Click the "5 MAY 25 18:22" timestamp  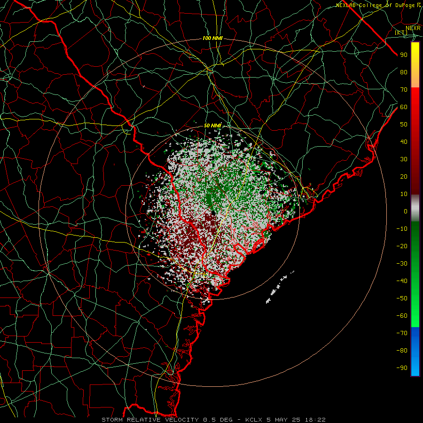[296, 420]
